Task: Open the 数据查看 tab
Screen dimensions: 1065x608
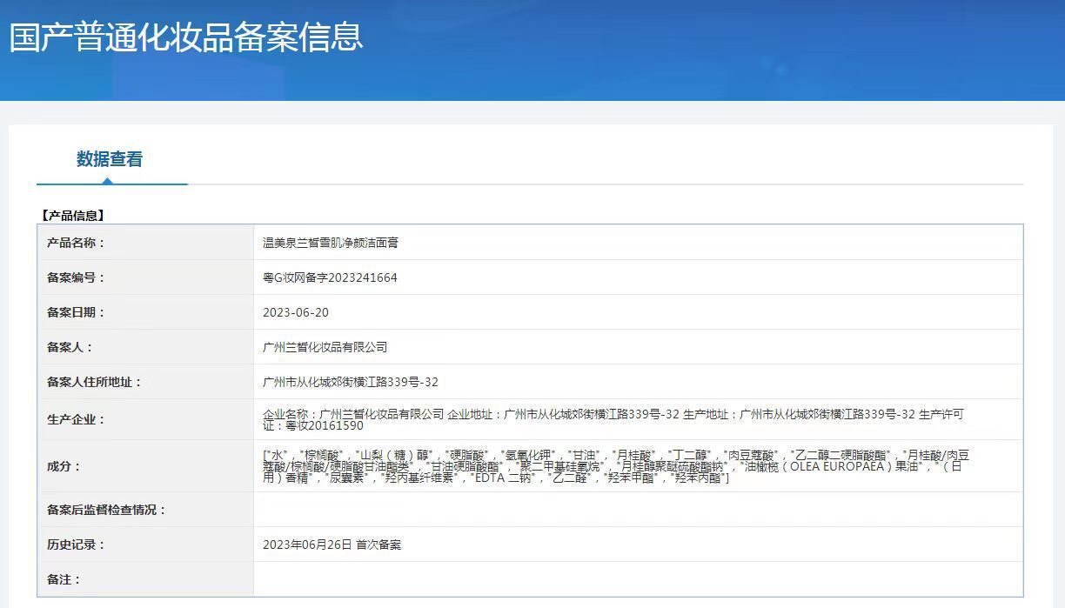Action: (110, 159)
